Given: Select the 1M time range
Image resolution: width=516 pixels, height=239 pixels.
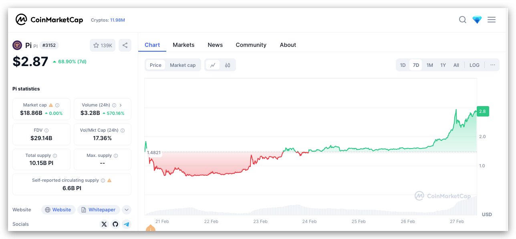Looking at the screenshot, I should click(429, 65).
